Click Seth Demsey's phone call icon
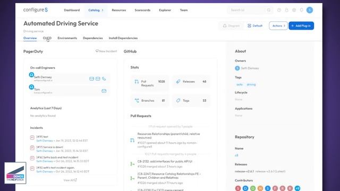340x191 pixels. (x=104, y=79)
